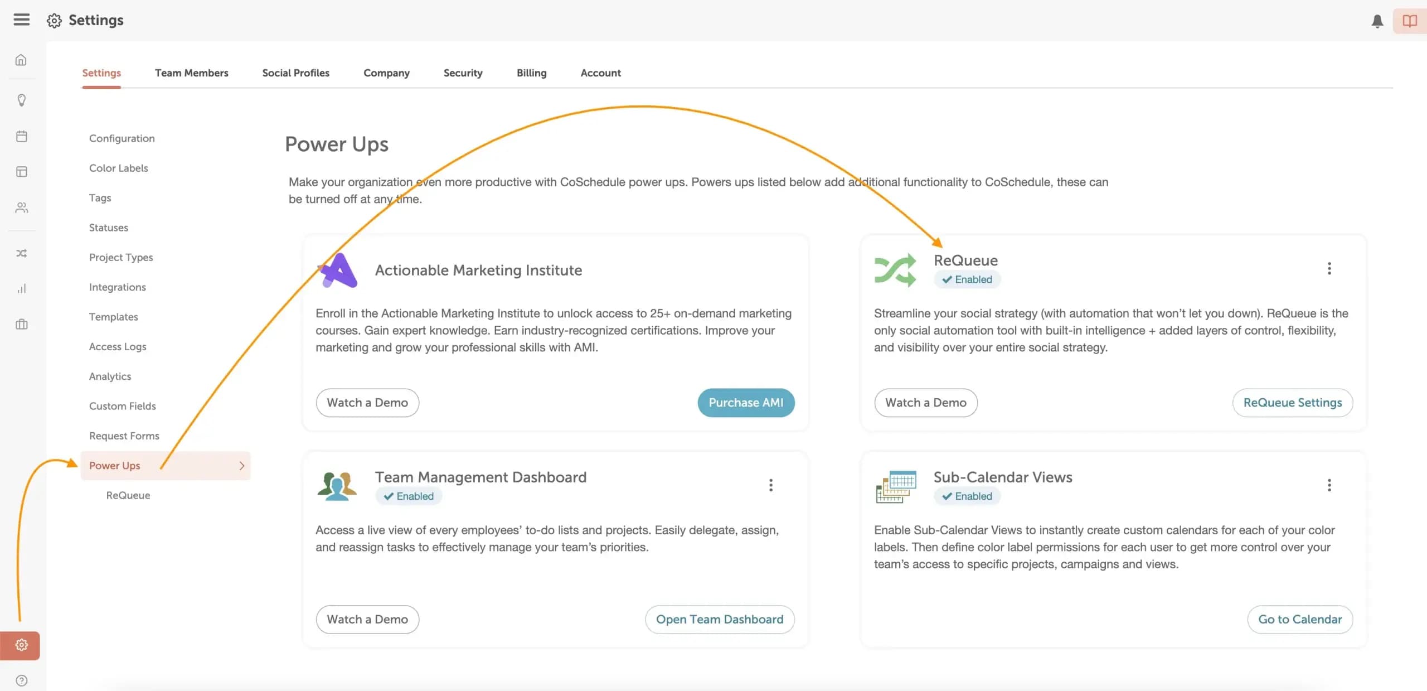
Task: Select the ReQueue shuffle icon in the sidebar
Action: click(x=21, y=253)
